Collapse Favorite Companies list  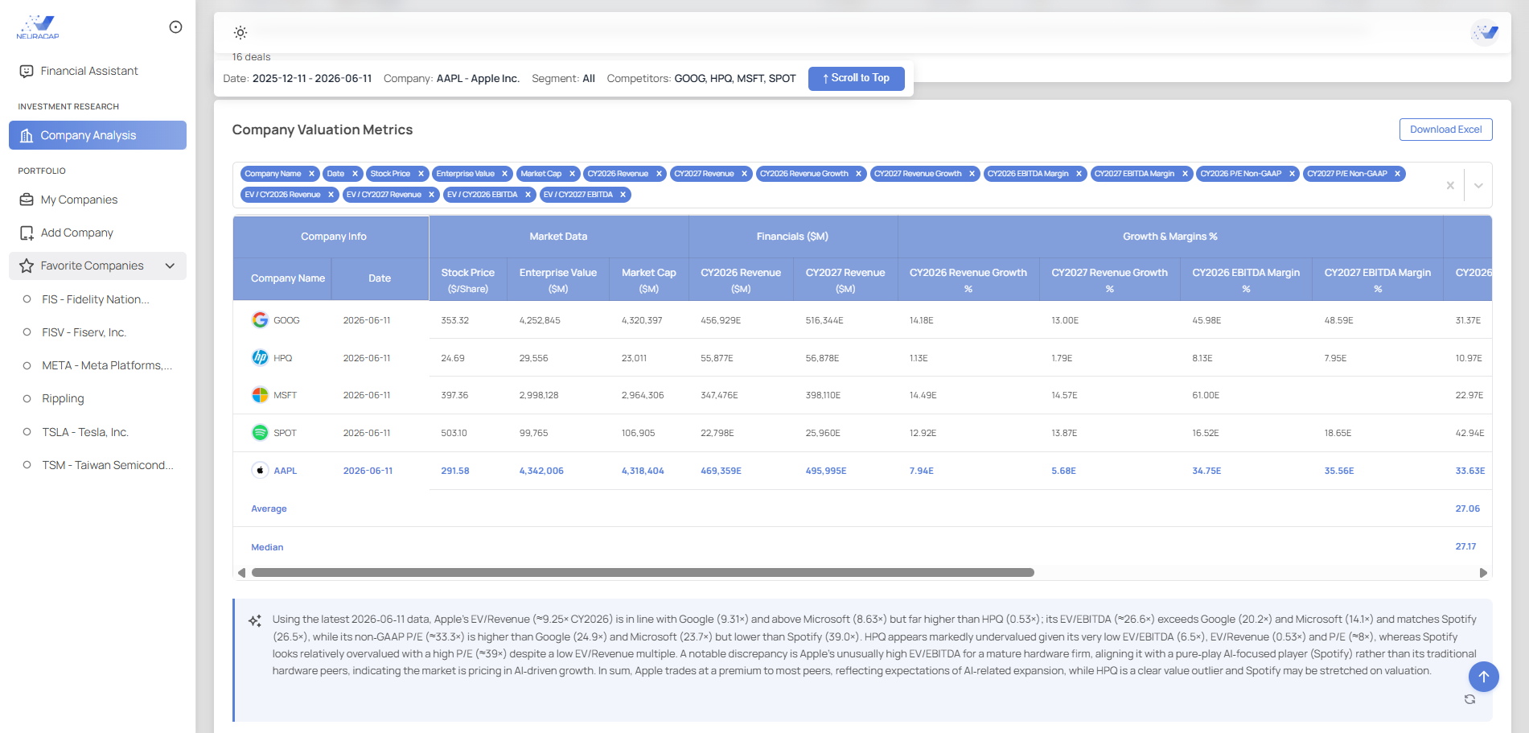pyautogui.click(x=170, y=266)
